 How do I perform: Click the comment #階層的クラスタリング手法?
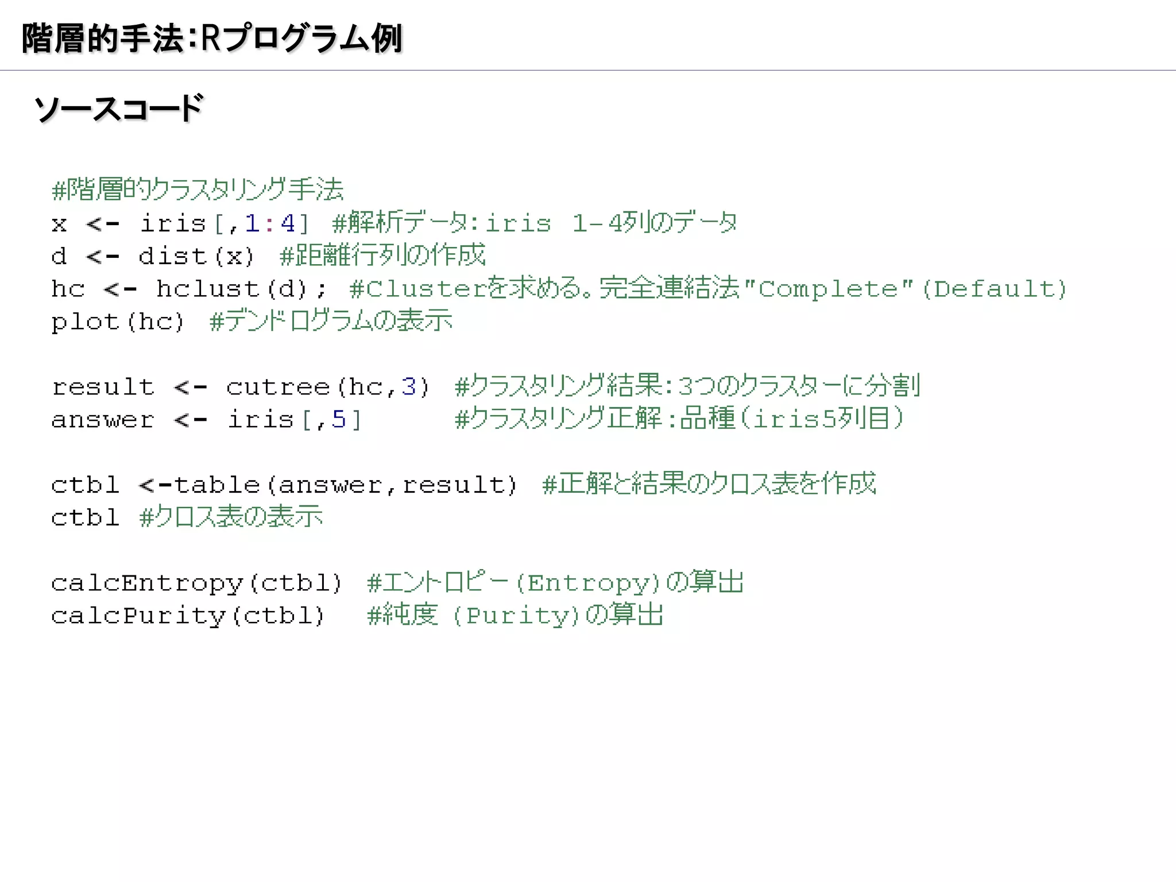(x=198, y=189)
